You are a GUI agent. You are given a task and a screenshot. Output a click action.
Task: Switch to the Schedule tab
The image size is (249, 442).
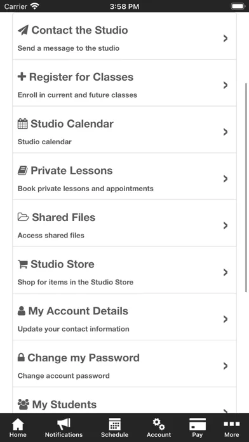[114, 428]
